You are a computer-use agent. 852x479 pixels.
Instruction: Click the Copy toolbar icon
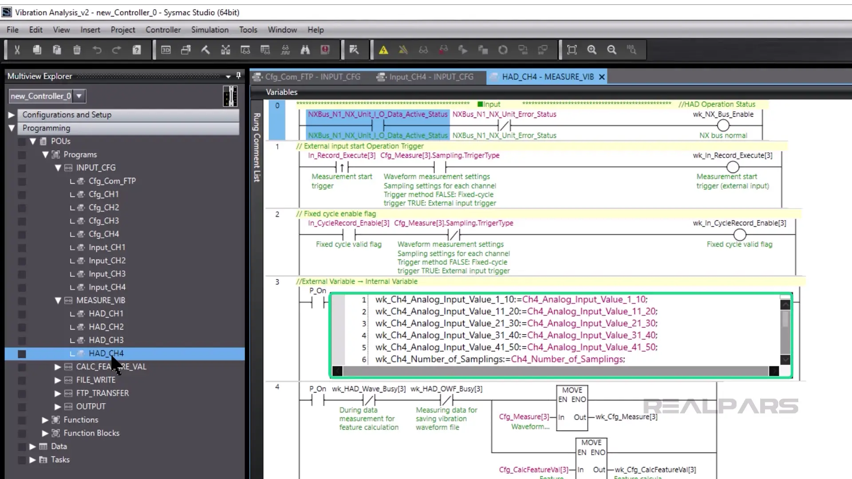coord(37,50)
